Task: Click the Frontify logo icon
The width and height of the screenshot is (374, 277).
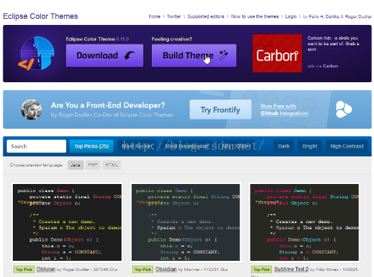Action: click(344, 109)
